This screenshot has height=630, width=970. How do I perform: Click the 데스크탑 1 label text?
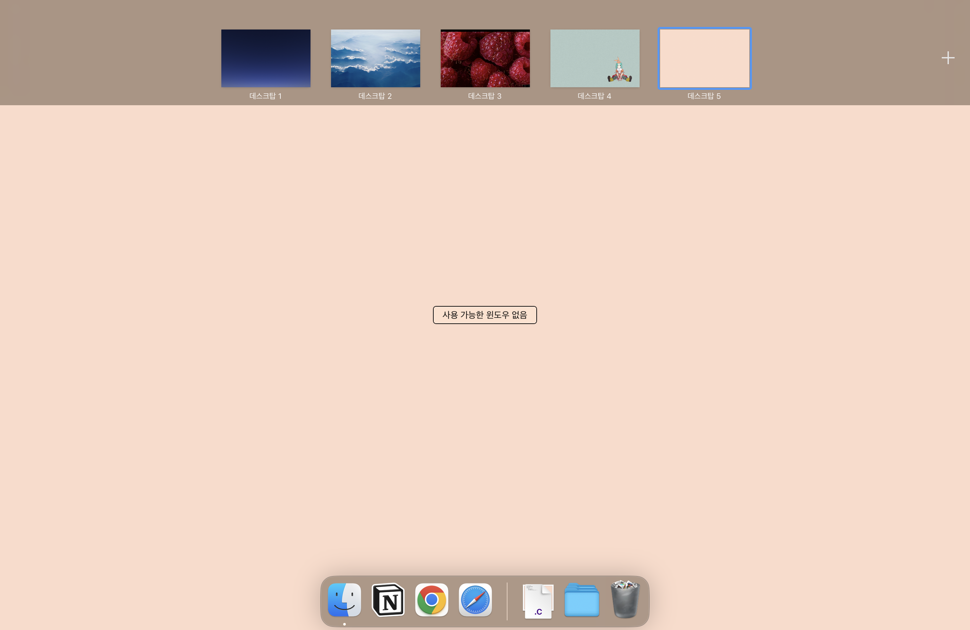coord(265,96)
